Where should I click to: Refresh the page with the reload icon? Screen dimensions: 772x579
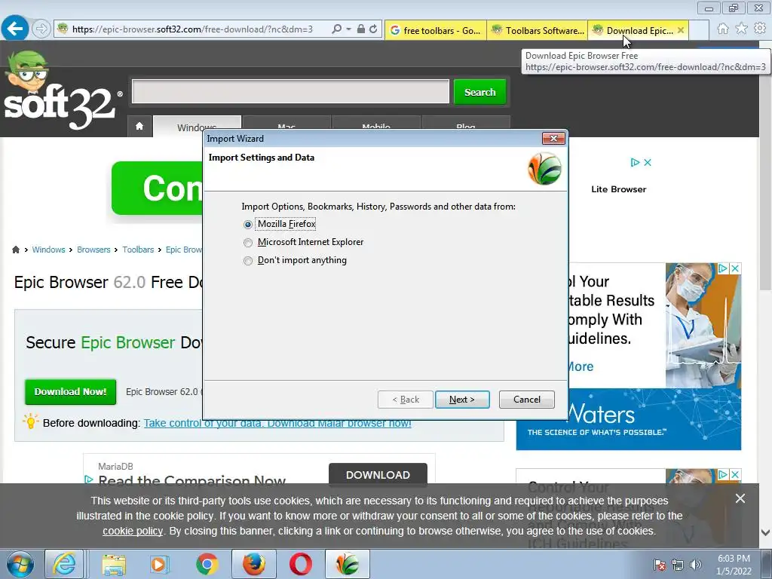coord(374,29)
